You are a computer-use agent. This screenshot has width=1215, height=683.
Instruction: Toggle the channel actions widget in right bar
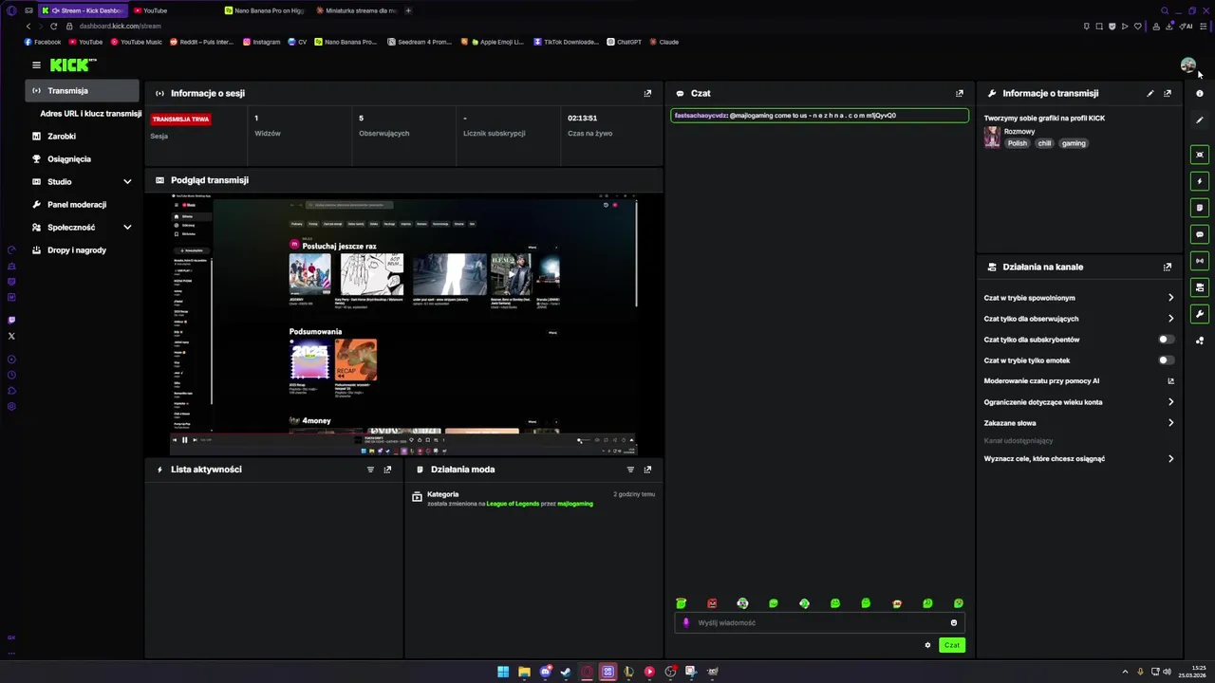coord(1200,287)
